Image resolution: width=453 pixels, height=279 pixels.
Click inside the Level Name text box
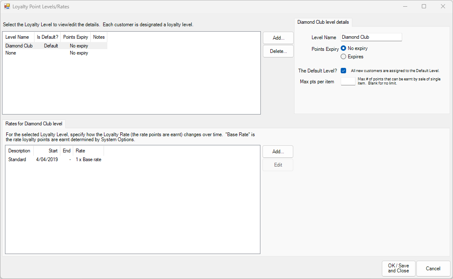371,37
